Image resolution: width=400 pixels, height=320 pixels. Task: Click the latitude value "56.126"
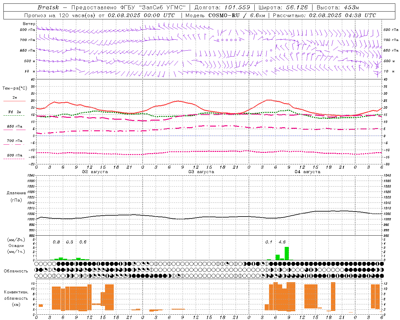point(297,7)
